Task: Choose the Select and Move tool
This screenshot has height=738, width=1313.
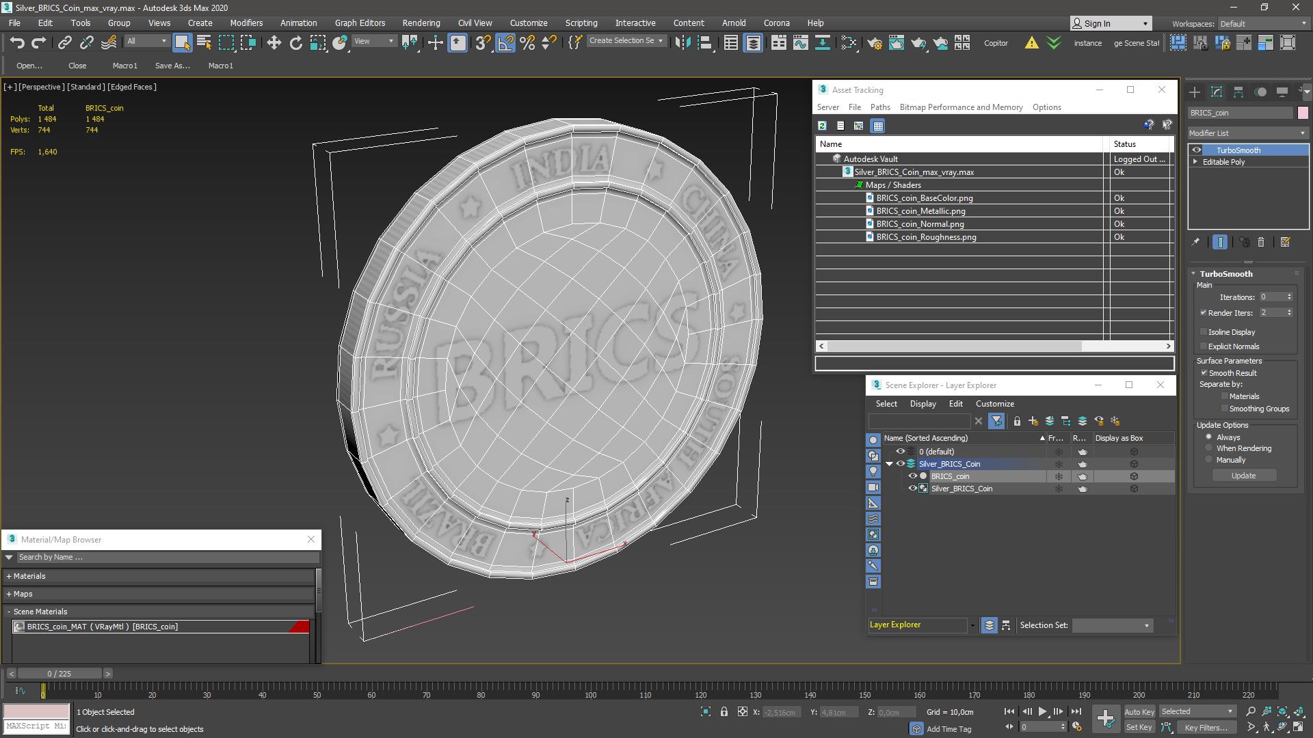Action: pyautogui.click(x=274, y=43)
